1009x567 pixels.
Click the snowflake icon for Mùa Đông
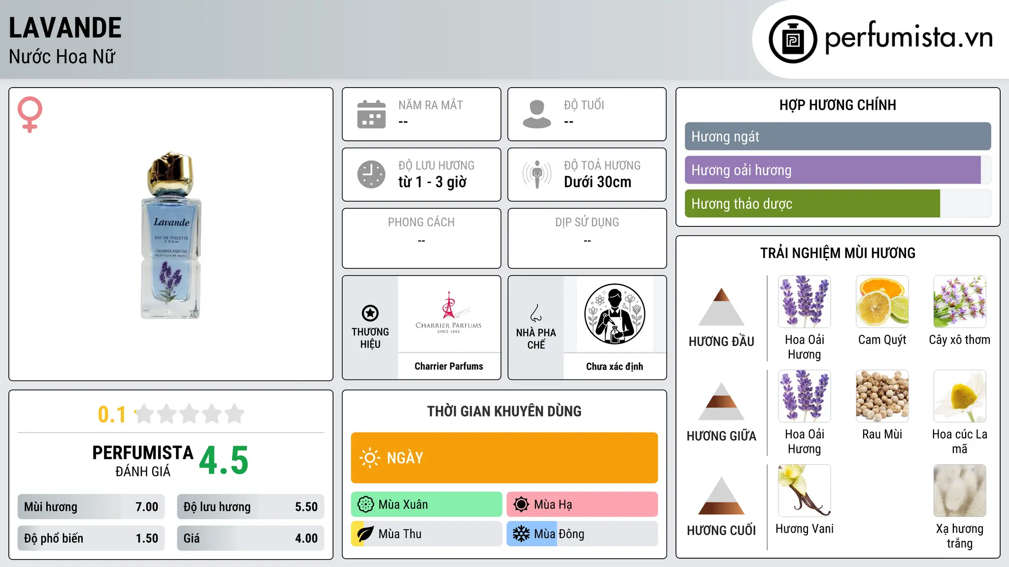click(x=521, y=534)
